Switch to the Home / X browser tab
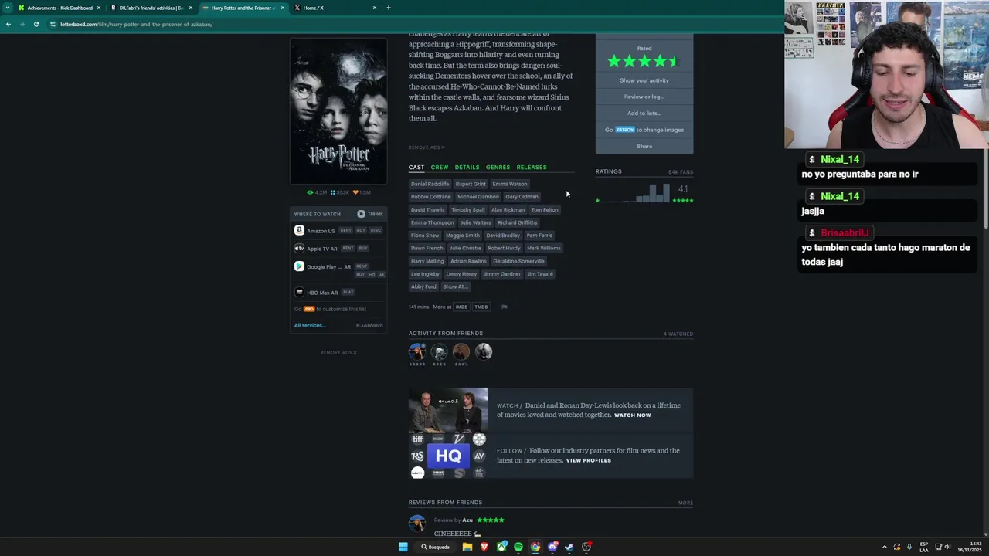Screen dimensions: 989x556 click(x=335, y=8)
